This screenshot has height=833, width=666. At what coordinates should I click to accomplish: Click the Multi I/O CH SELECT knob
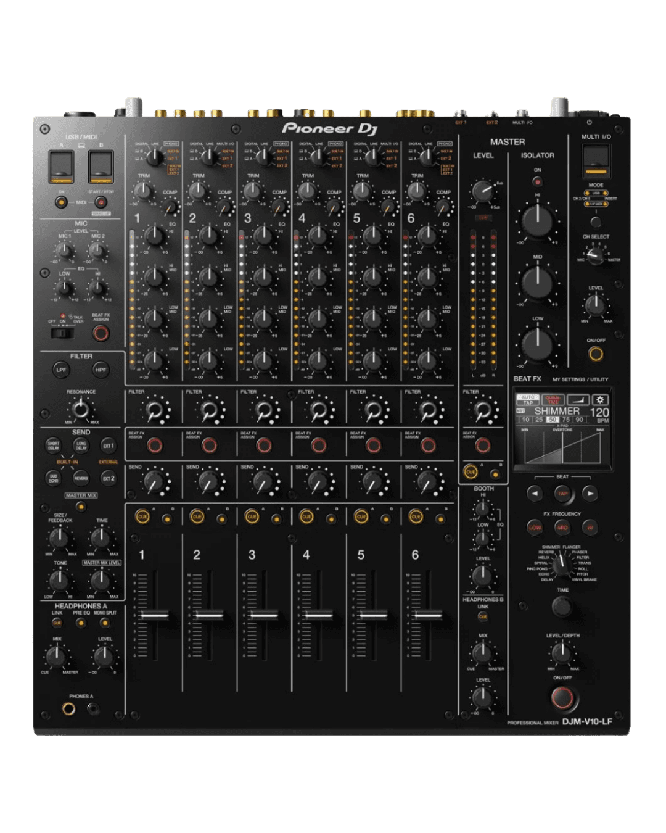tap(595, 256)
